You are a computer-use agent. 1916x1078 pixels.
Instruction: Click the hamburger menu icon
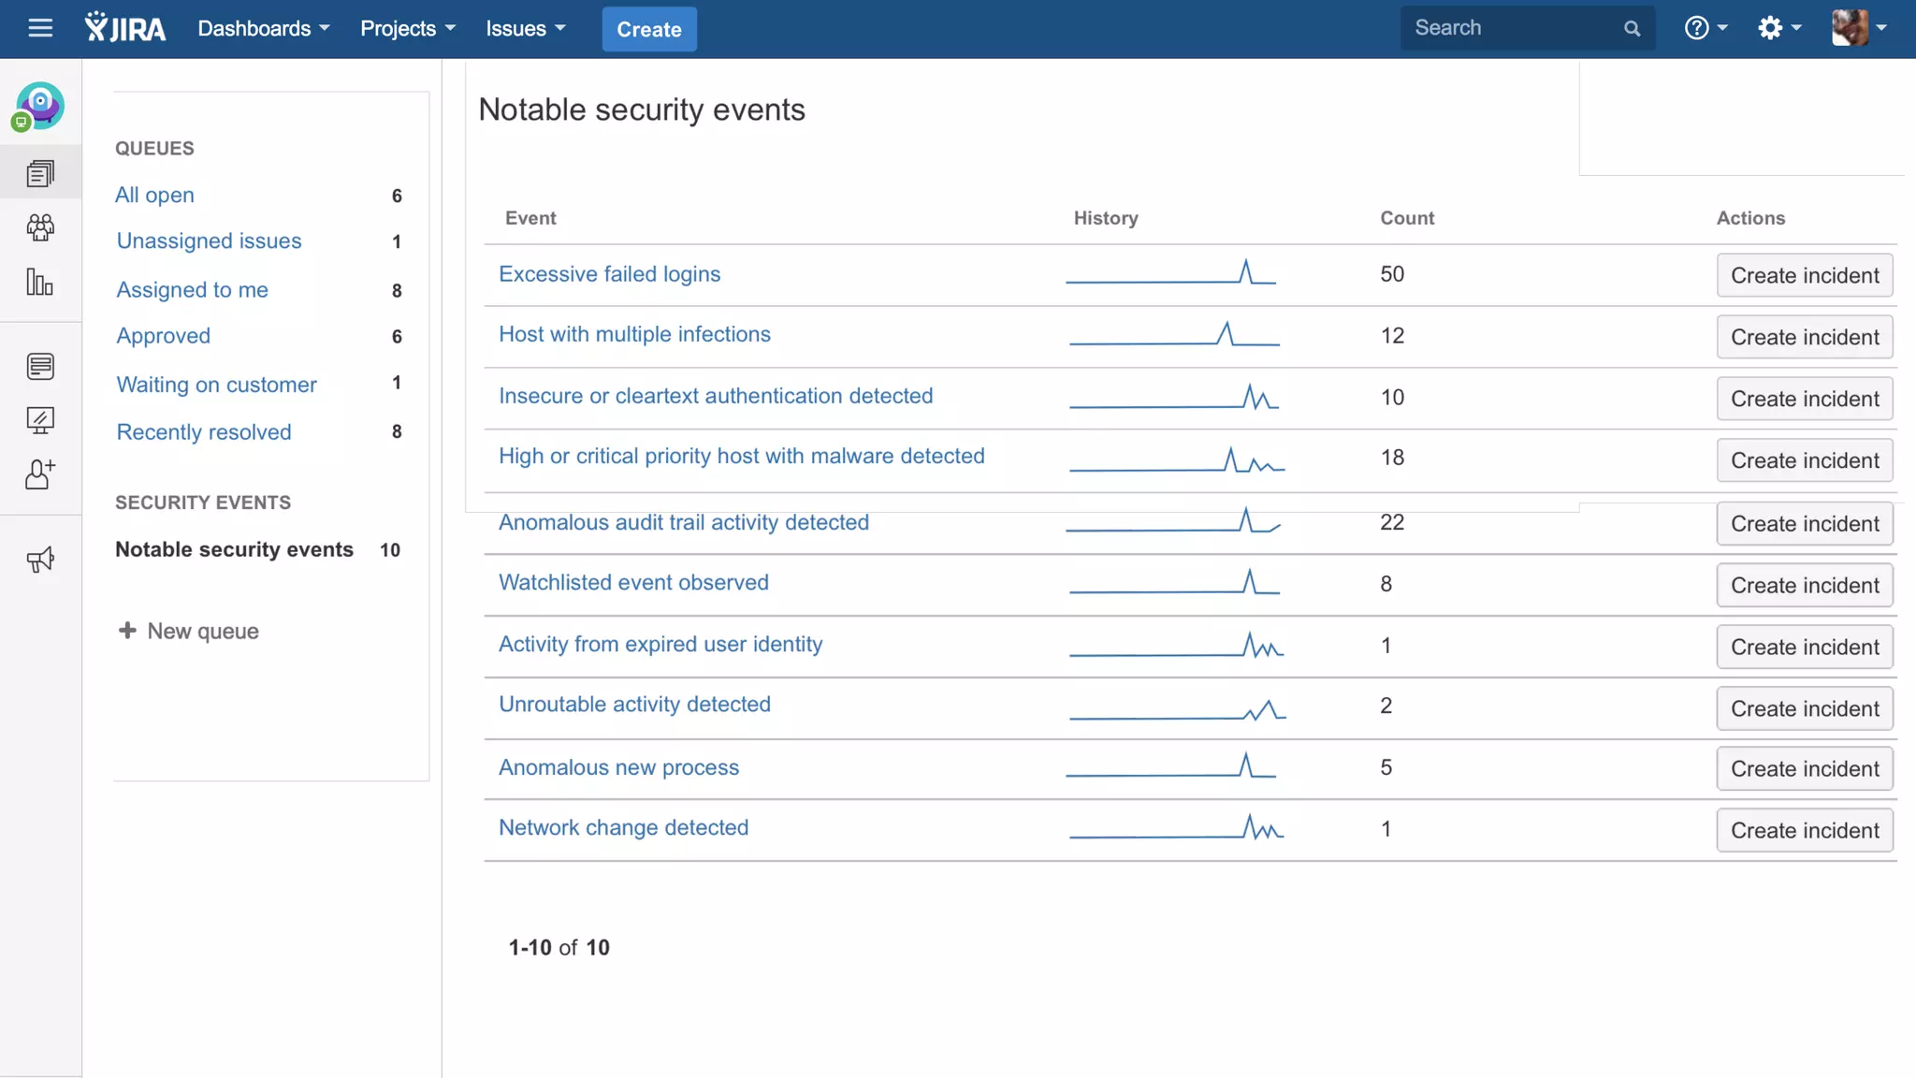[40, 28]
